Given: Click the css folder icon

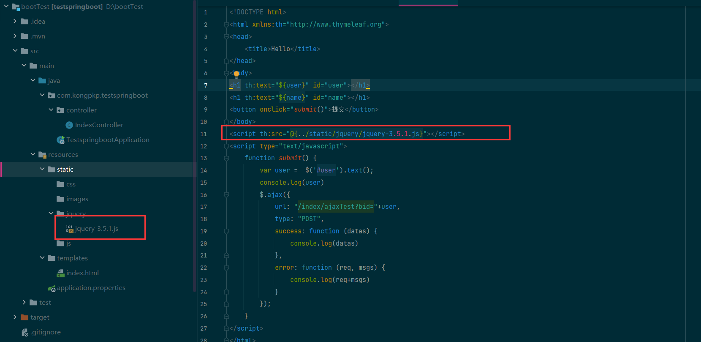Looking at the screenshot, I should click(60, 184).
